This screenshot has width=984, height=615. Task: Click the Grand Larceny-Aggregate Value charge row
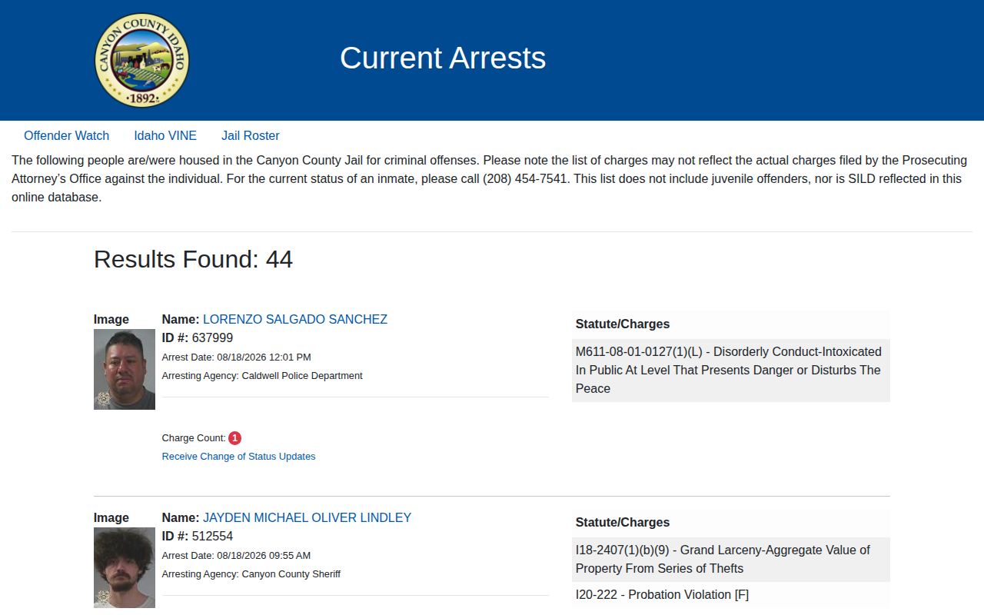731,560
